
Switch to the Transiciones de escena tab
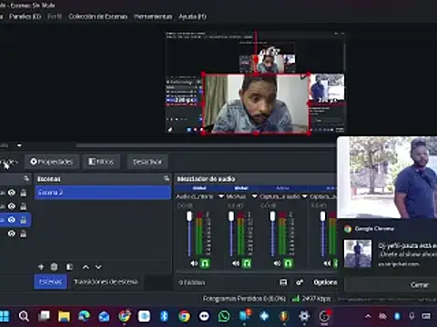click(106, 282)
